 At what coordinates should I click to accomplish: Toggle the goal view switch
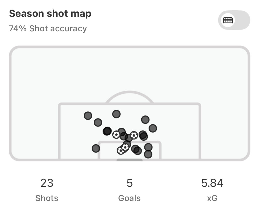pyautogui.click(x=234, y=20)
